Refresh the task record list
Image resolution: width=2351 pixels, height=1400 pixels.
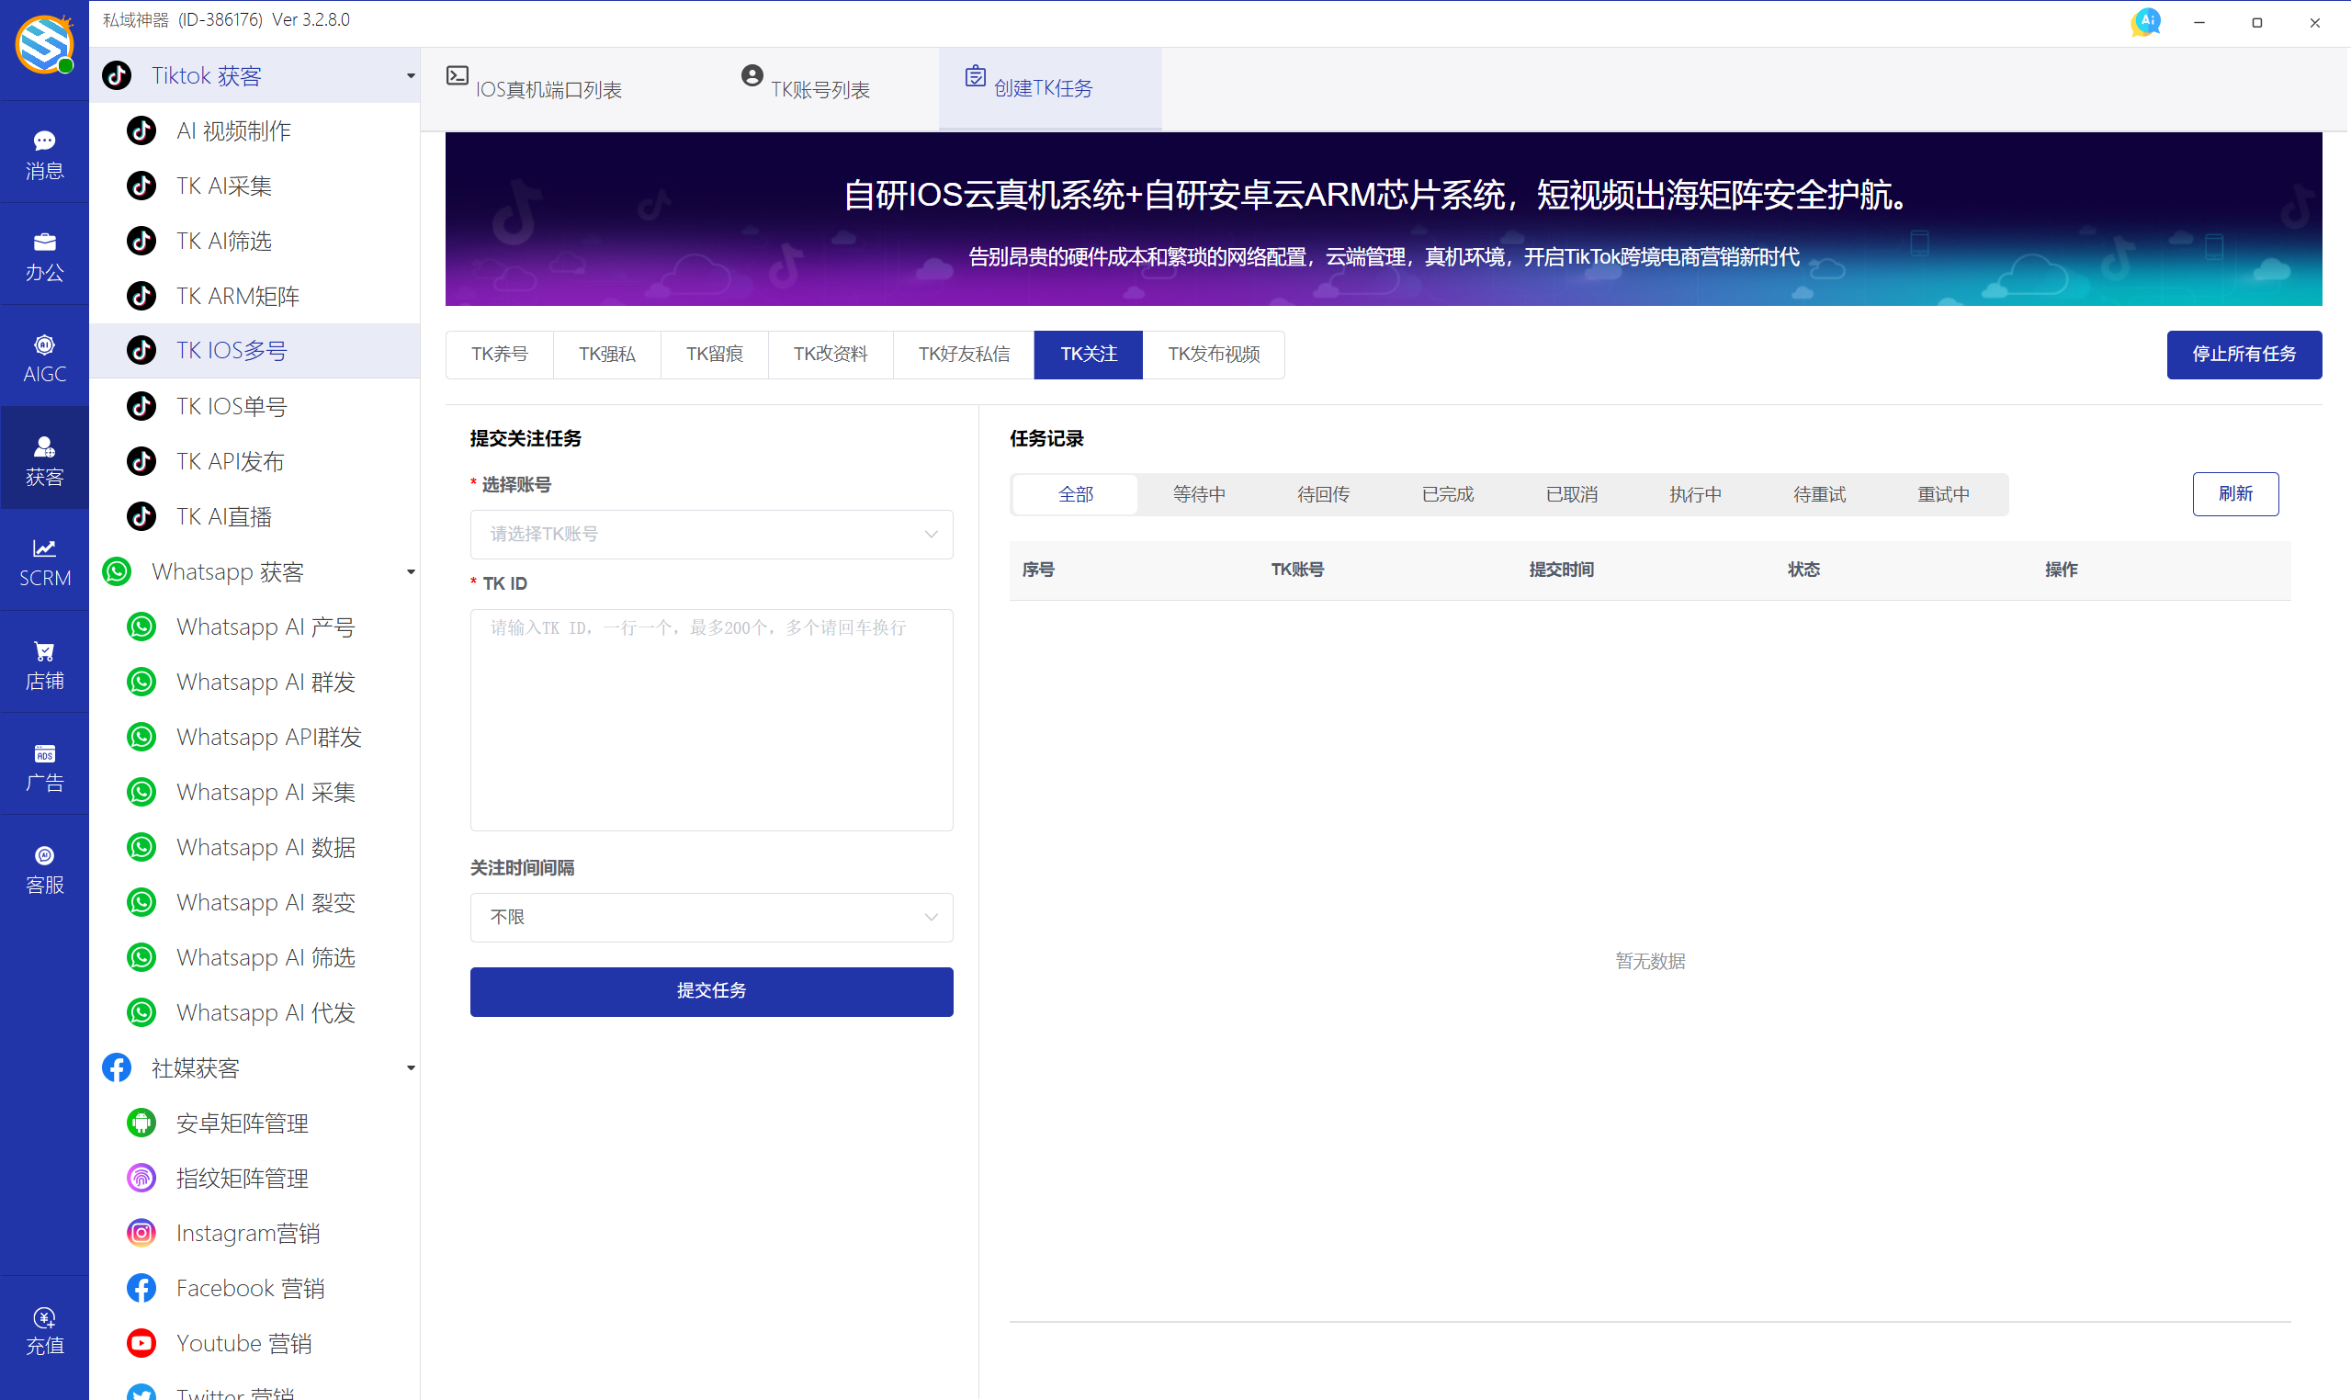tap(2235, 493)
